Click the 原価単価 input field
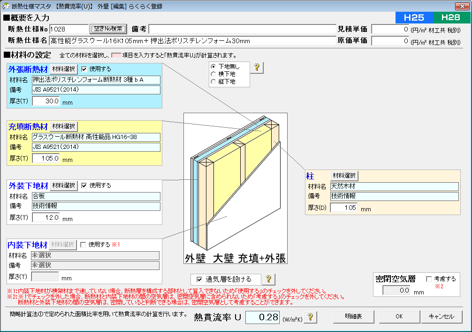 (x=390, y=41)
